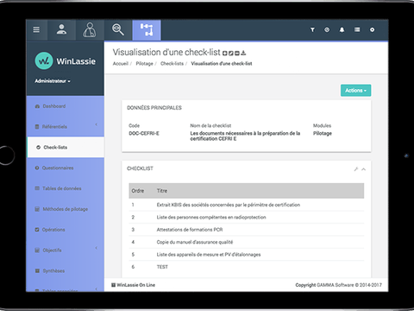The height and width of the screenshot is (311, 414).
Task: Click WinLassie On Line footer text
Action: (x=135, y=285)
